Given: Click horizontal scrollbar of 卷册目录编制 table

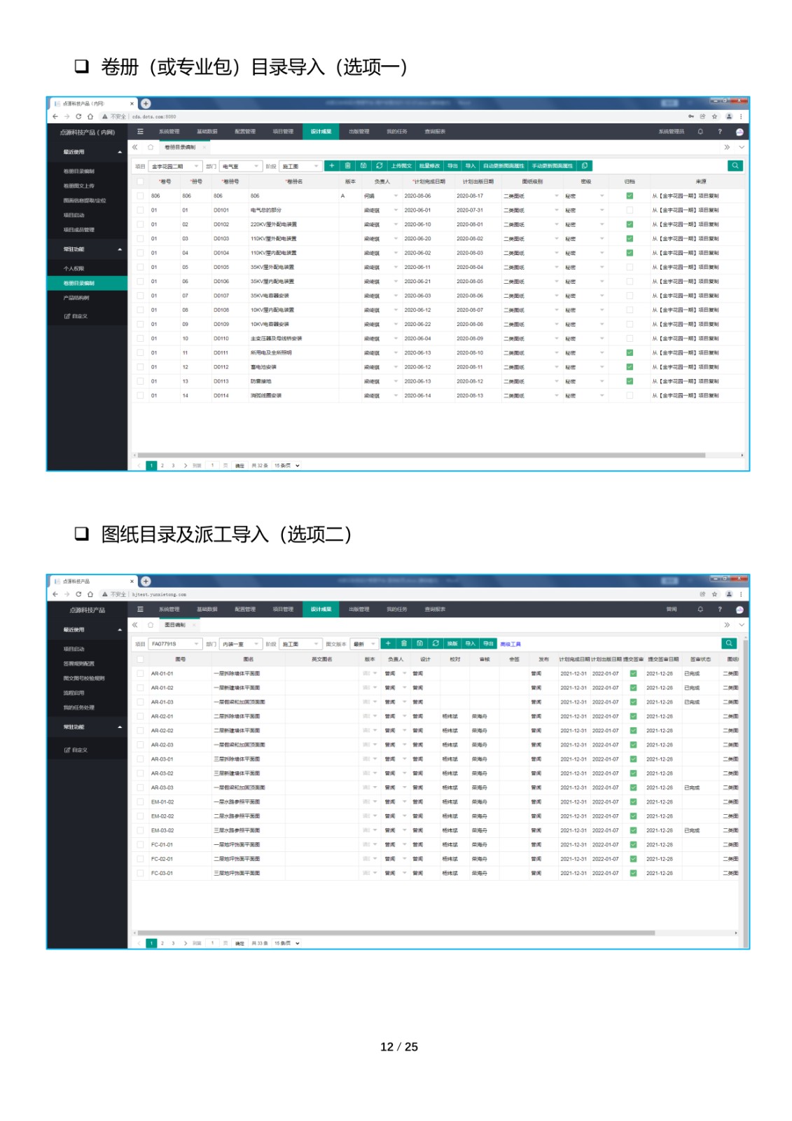Looking at the screenshot, I should [422, 455].
